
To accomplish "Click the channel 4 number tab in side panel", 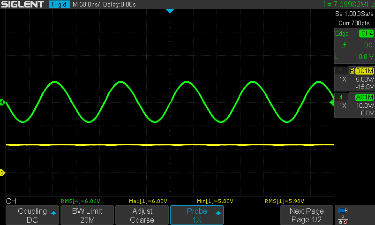I will 341,97.
